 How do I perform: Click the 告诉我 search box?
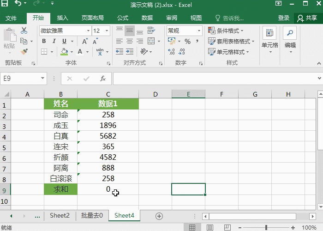pyautogui.click(x=230, y=18)
